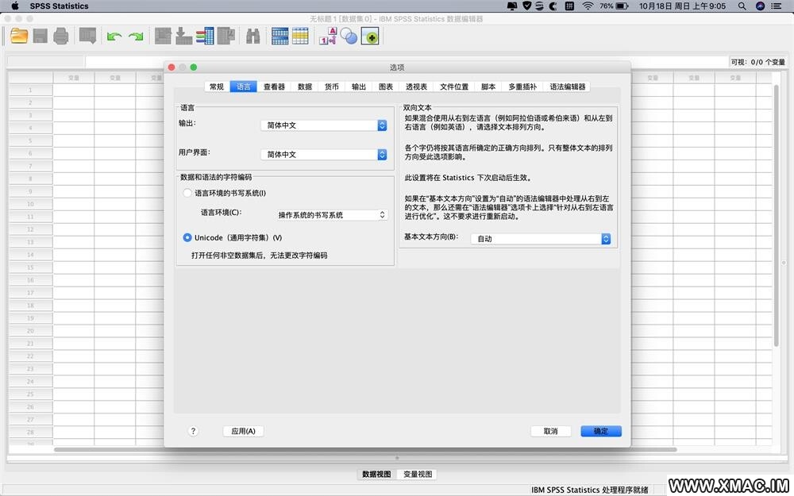Image resolution: width=794 pixels, height=496 pixels.
Task: Click the Print icon in toolbar
Action: pos(61,37)
